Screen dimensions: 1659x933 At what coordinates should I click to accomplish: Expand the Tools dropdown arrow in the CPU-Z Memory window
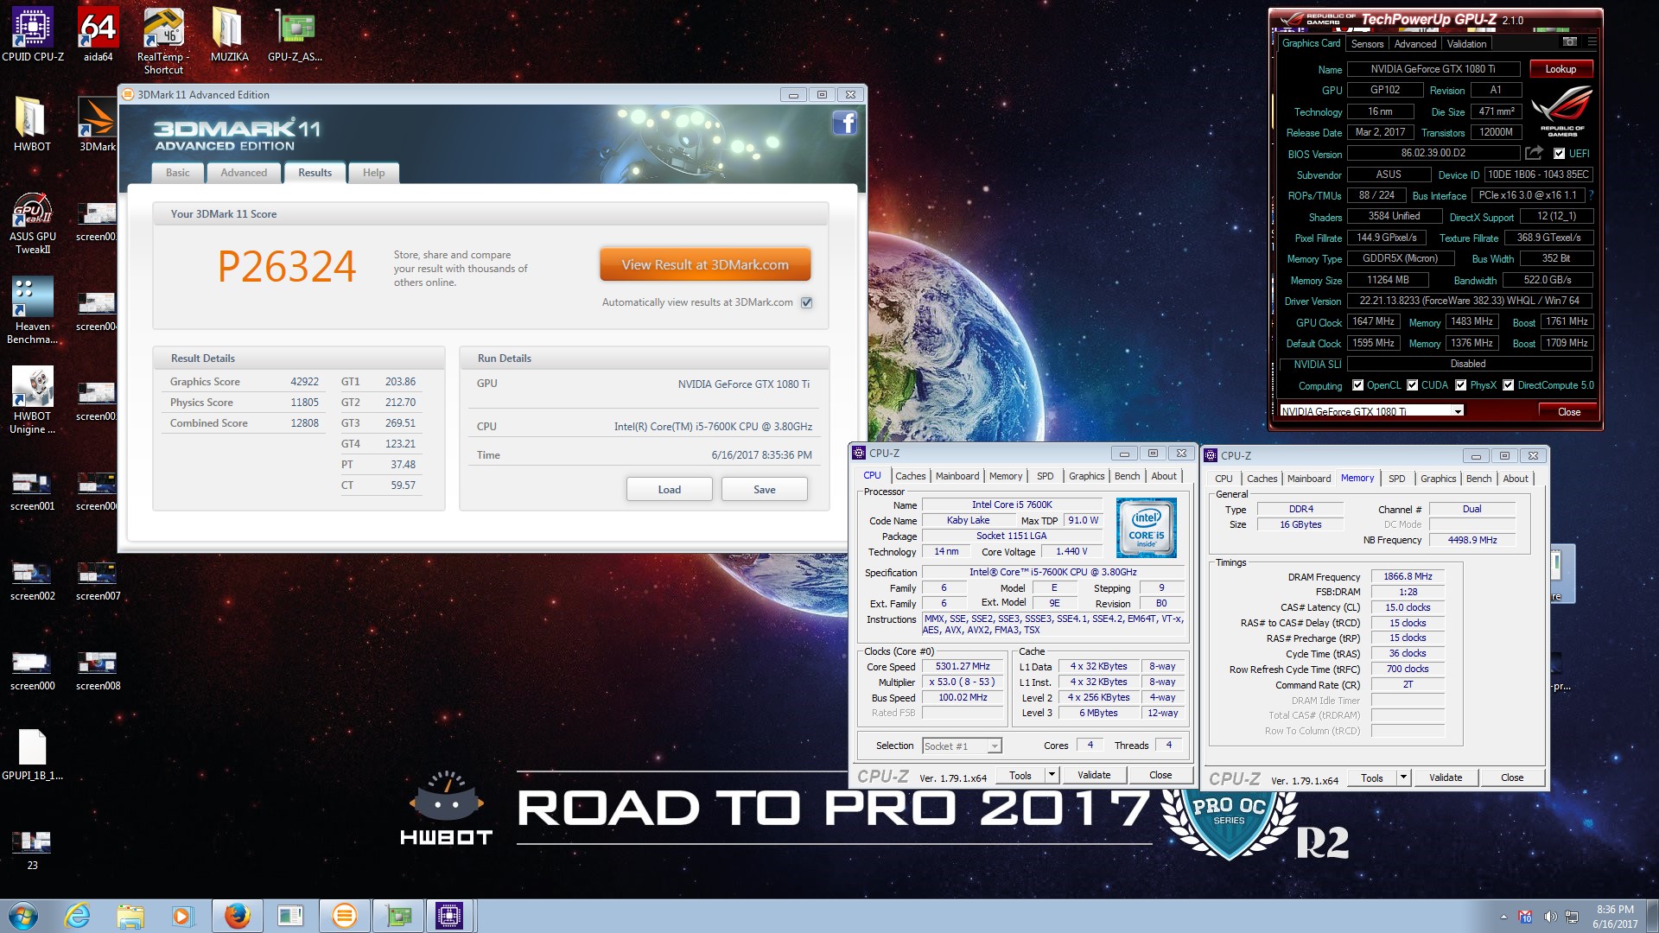pos(1403,777)
